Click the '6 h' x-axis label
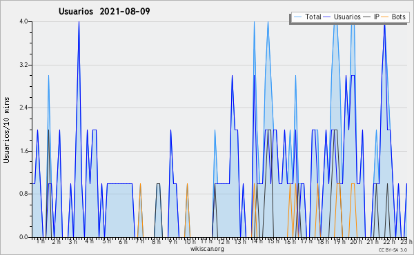414x255 pixels. (x=123, y=241)
